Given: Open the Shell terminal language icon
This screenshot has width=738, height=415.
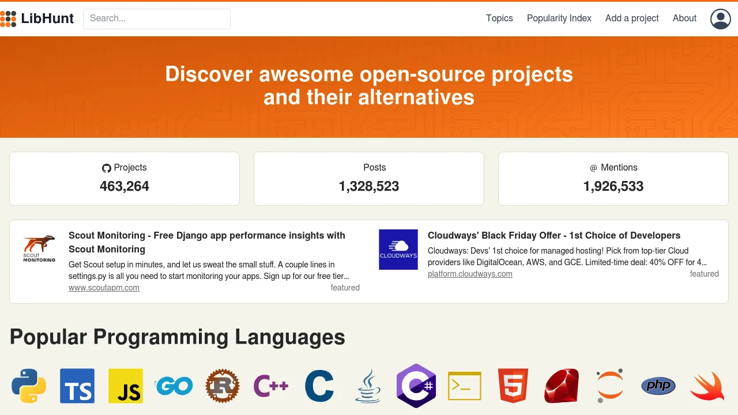Looking at the screenshot, I should coord(465,386).
